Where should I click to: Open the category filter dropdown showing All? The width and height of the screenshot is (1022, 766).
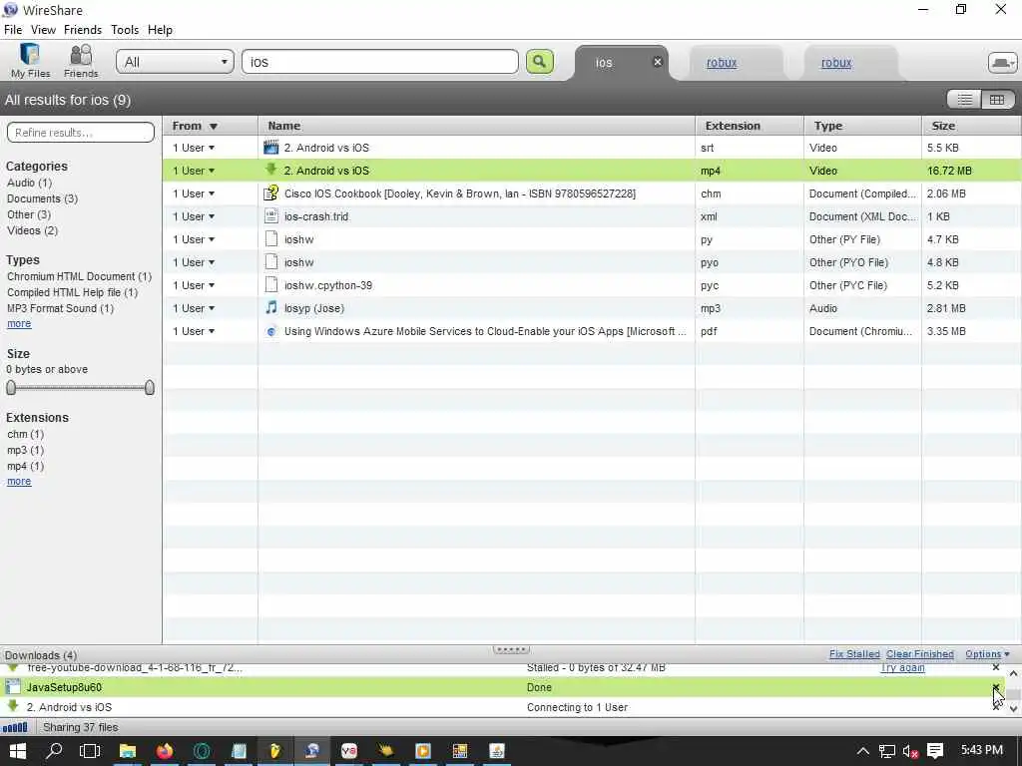[x=175, y=62]
